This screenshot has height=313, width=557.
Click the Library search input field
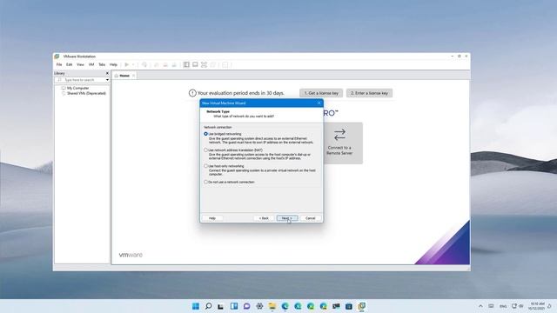click(81, 80)
